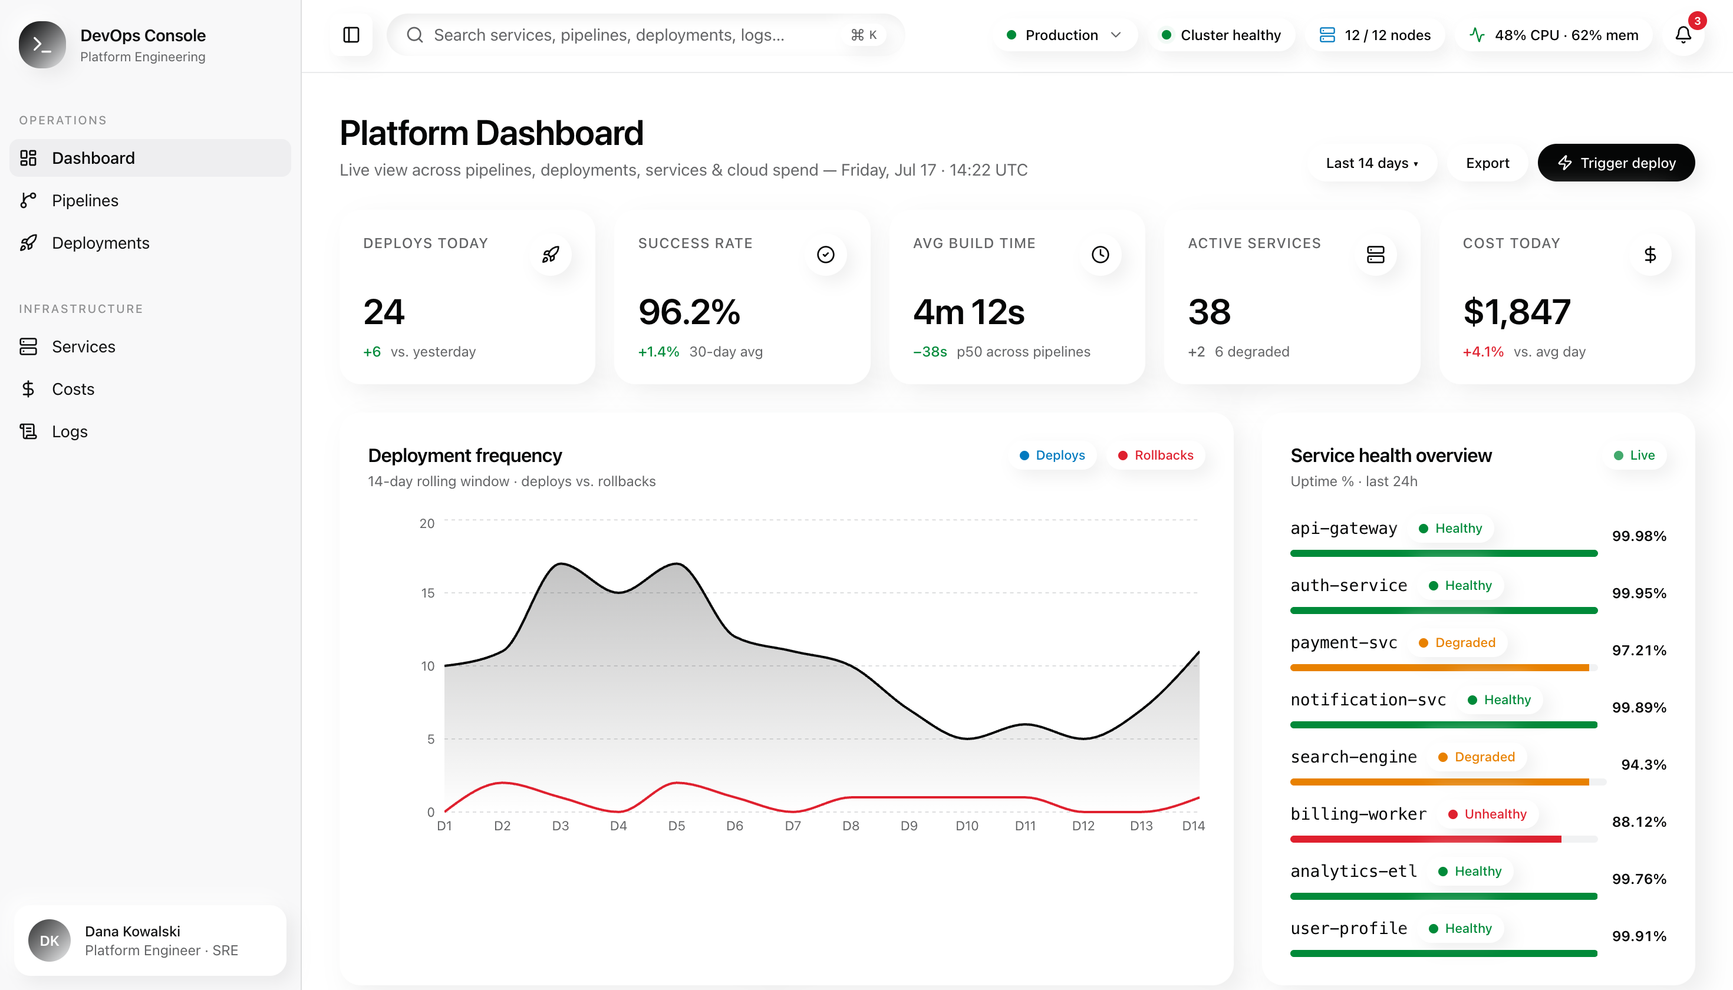The width and height of the screenshot is (1733, 990).
Task: Click the 4m 12s build time value
Action: pyautogui.click(x=968, y=312)
